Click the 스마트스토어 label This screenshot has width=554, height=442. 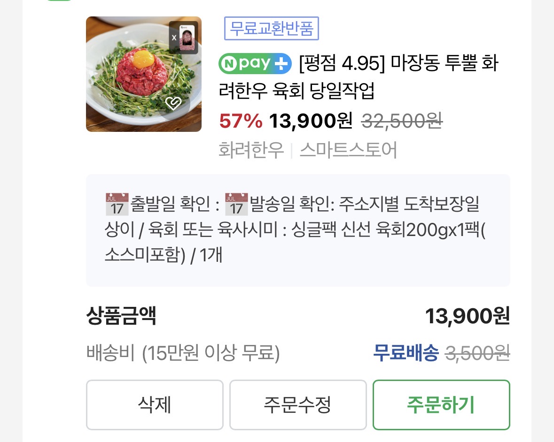coord(348,150)
